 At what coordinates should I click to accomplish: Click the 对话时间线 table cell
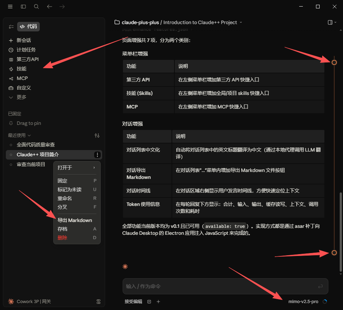(147, 191)
